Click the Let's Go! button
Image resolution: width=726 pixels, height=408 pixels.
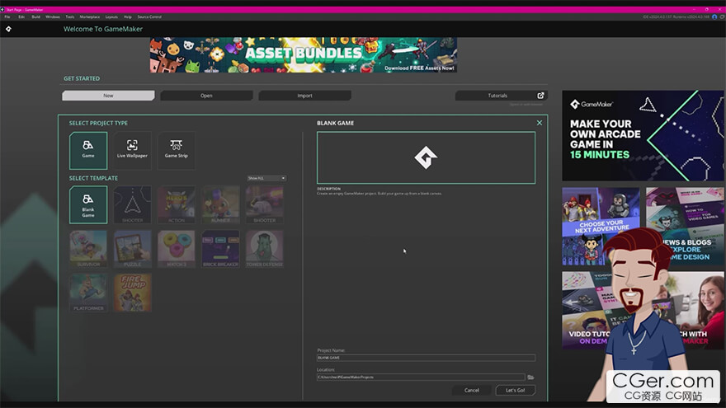pos(516,390)
